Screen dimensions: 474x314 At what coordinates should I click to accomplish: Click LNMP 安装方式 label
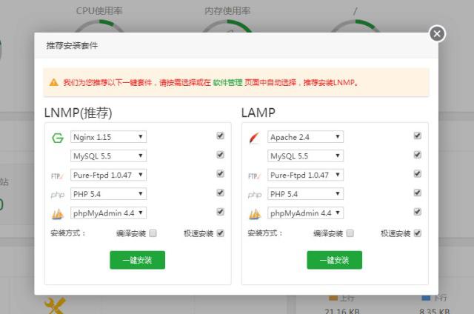point(68,233)
